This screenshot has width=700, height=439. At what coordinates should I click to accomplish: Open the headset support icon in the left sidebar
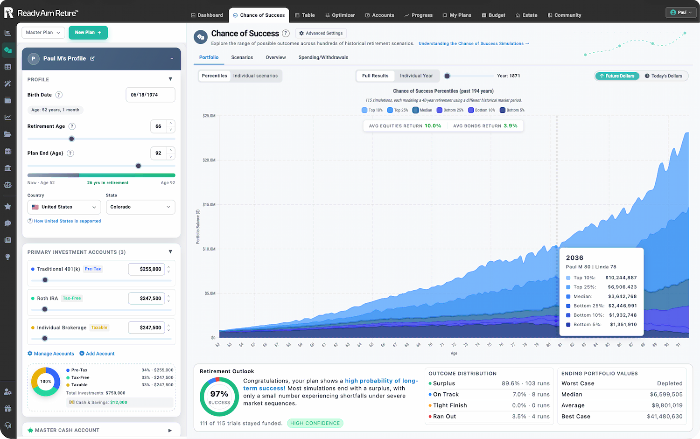coord(8,425)
